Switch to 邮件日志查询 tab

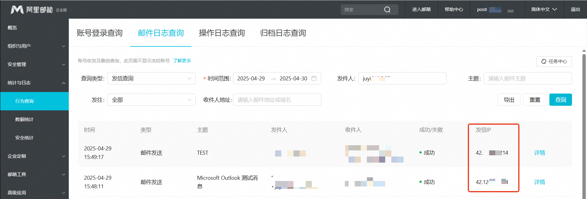[x=161, y=33]
